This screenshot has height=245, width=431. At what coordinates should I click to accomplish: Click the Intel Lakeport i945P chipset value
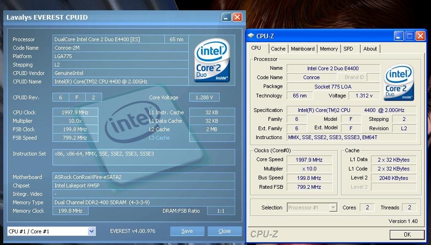click(x=144, y=186)
